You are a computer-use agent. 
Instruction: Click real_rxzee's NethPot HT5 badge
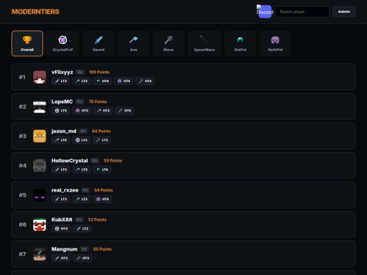(103, 199)
